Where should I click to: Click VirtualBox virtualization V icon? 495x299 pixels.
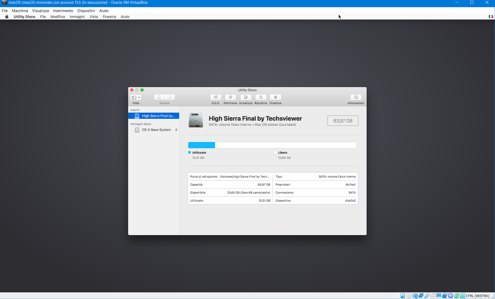click(451, 296)
